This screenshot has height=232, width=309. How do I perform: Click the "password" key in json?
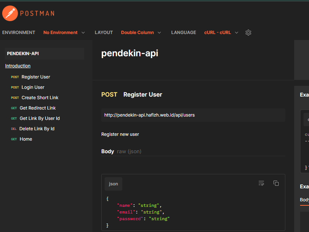click(130, 219)
